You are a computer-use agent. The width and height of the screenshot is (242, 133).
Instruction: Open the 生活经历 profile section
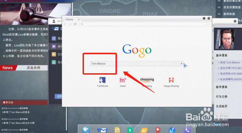(x=222, y=106)
